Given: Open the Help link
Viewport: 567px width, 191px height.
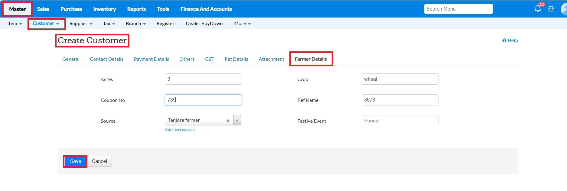Looking at the screenshot, I should pyautogui.click(x=510, y=40).
